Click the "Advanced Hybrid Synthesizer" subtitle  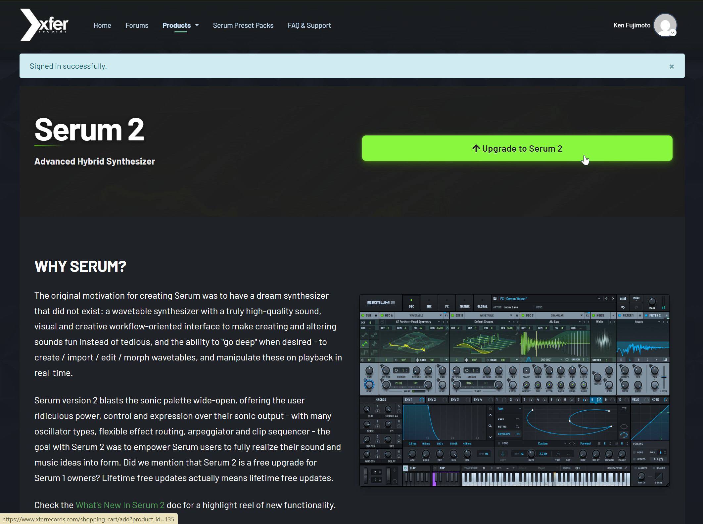pyautogui.click(x=95, y=161)
